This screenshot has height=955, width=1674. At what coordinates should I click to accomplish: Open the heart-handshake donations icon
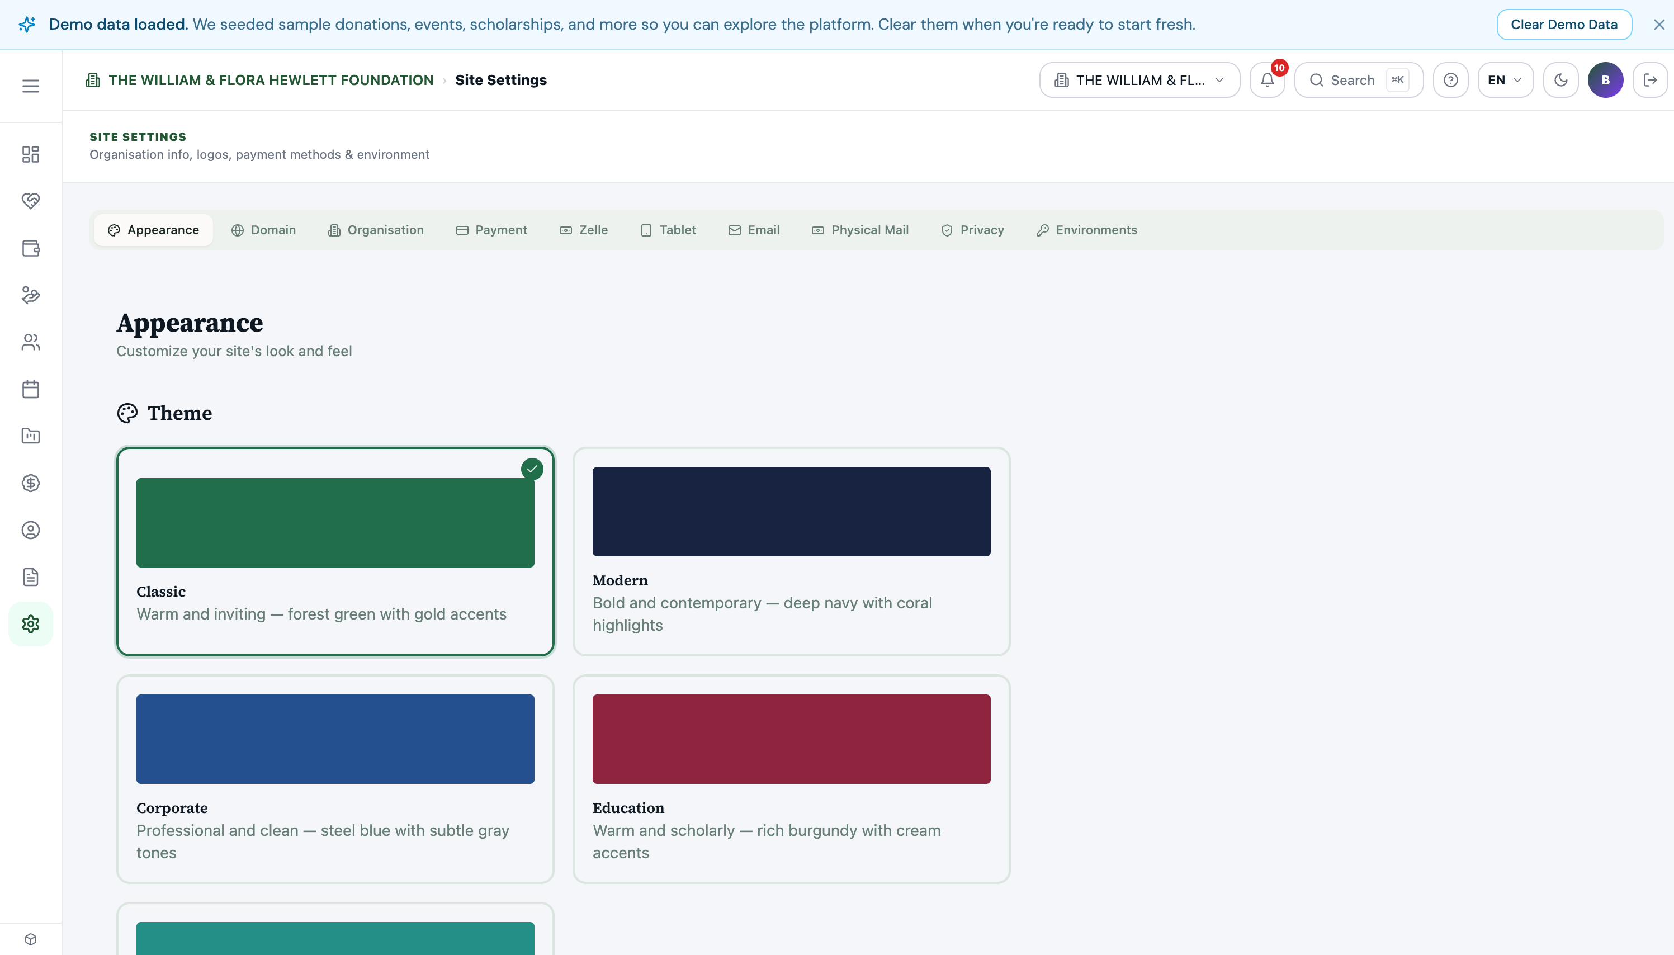coord(30,201)
